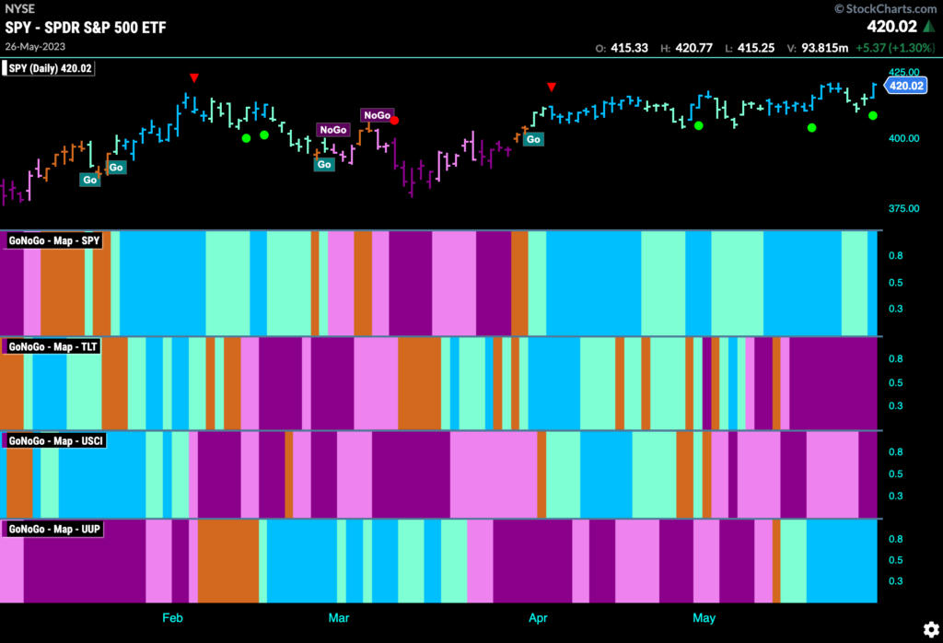Click the green dot below latest price bar
Screen dimensions: 943x643
coord(873,115)
